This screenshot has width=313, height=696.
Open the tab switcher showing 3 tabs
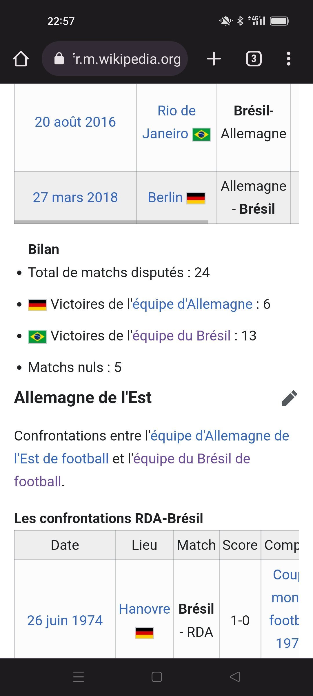click(254, 59)
